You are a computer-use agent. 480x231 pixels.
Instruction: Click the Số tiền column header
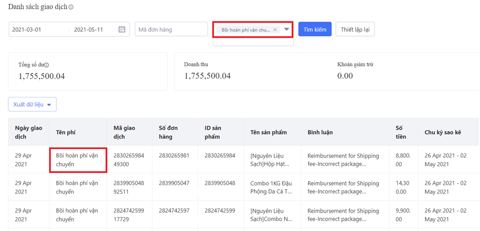(400, 132)
